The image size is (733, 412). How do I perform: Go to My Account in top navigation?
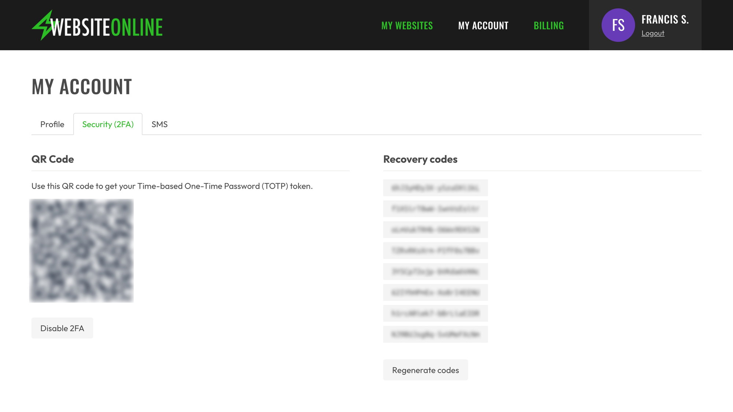coord(483,26)
